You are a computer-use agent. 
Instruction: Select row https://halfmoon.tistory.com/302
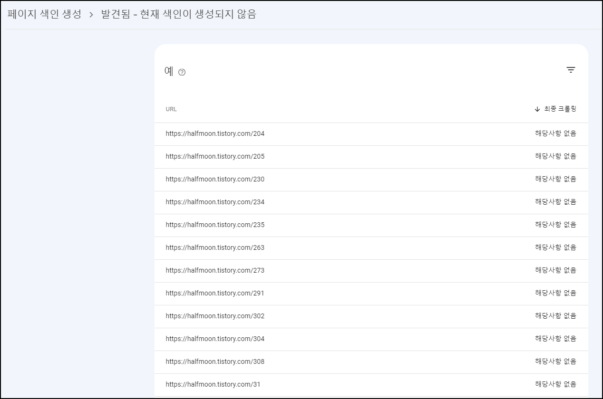pyautogui.click(x=371, y=316)
